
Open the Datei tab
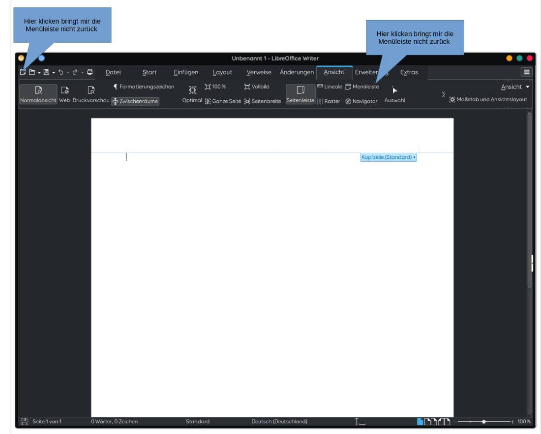(x=113, y=72)
